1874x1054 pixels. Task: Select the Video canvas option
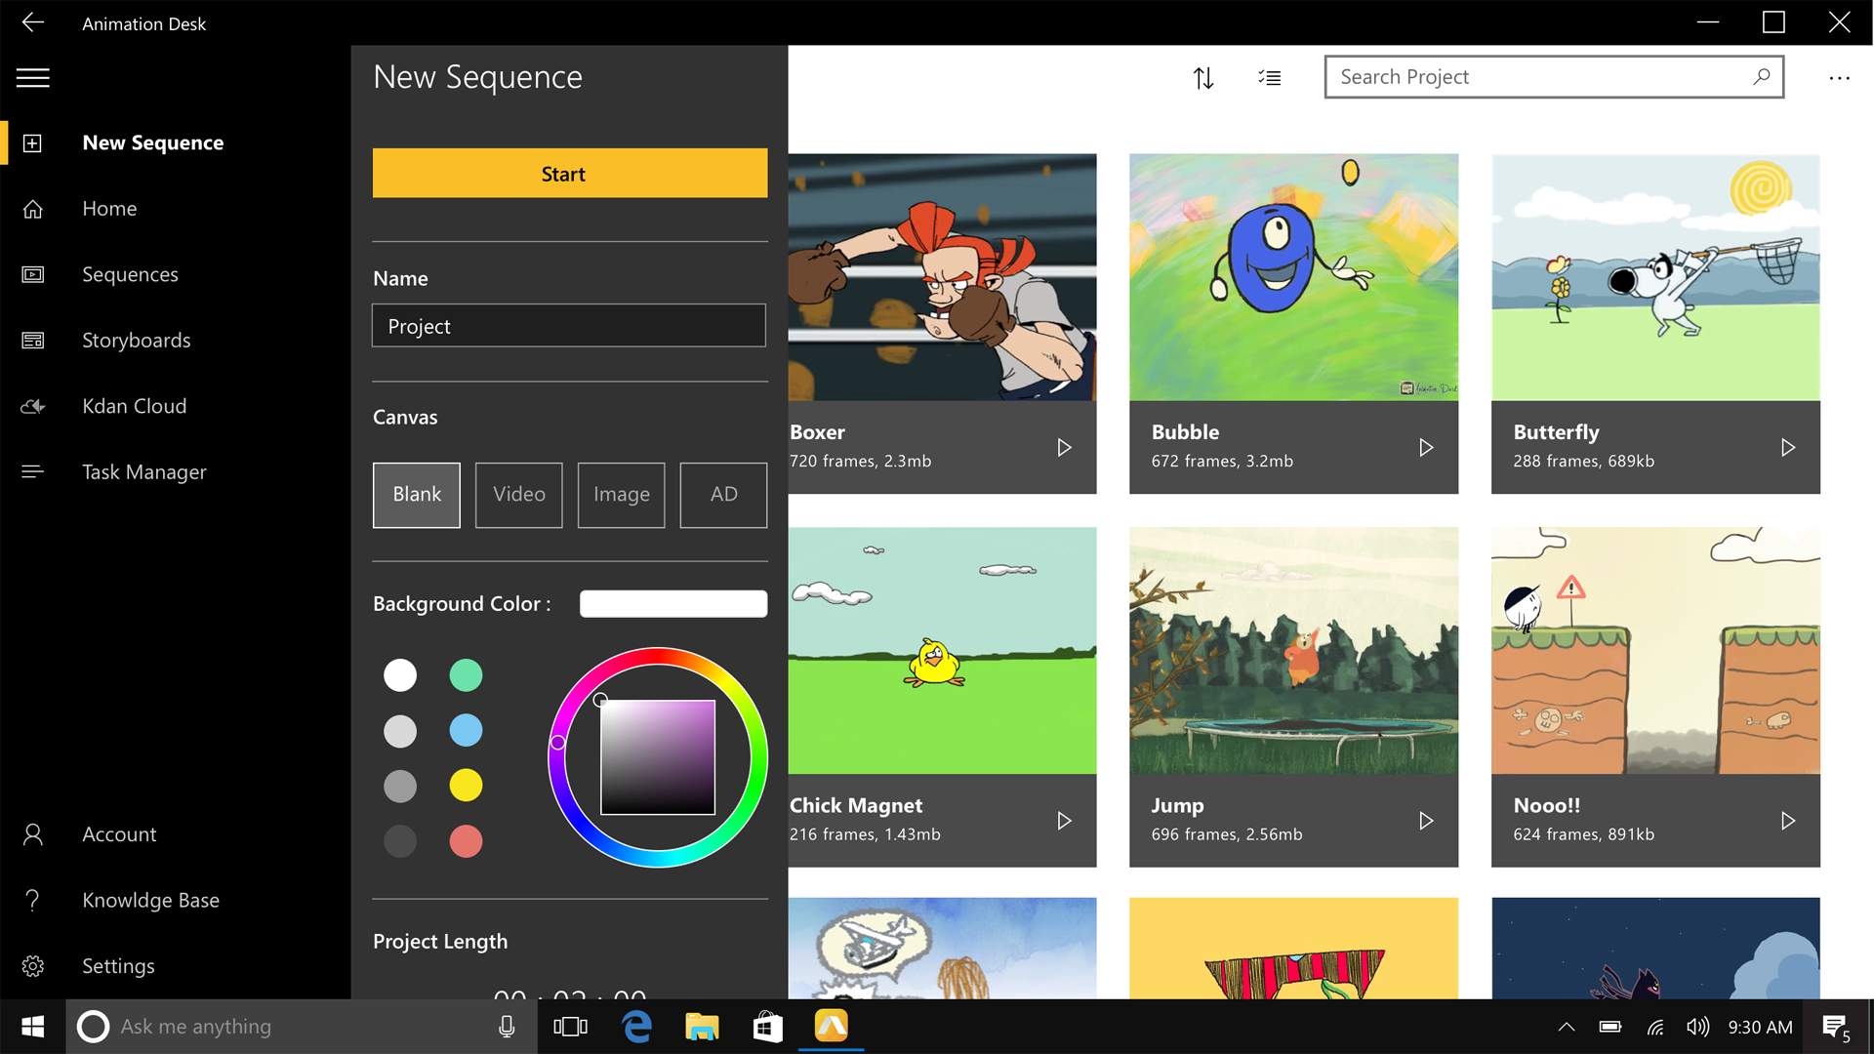[518, 495]
